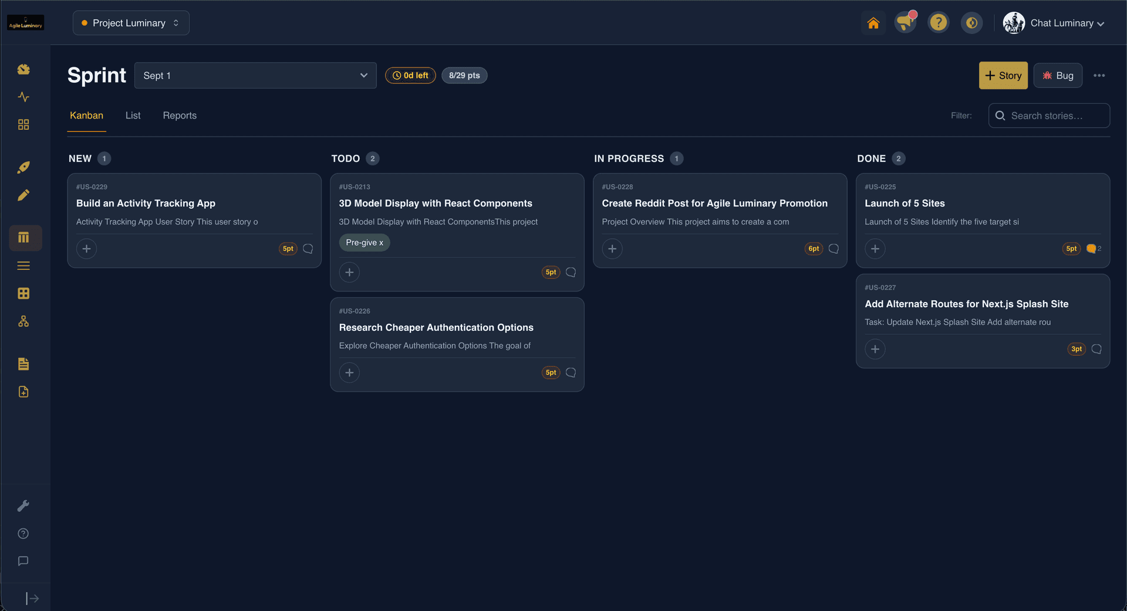Expand the sidebar with the arrow icon

pos(32,598)
